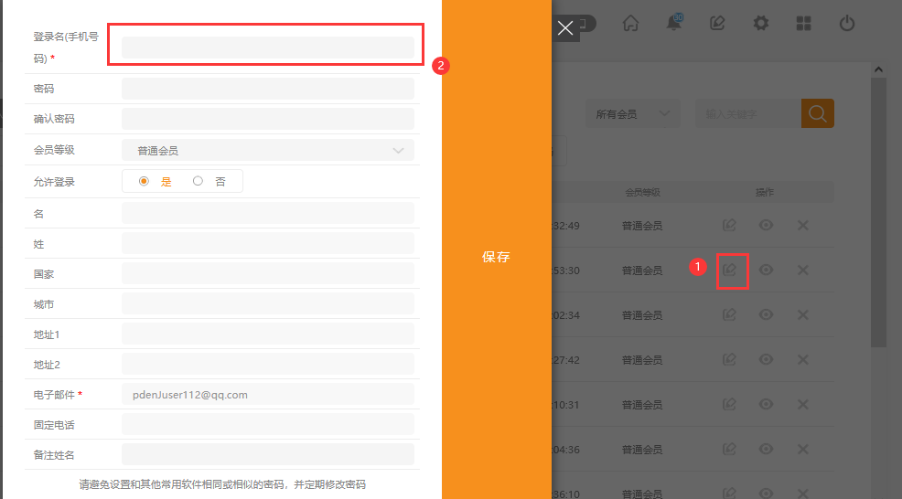Click 普通会员 in the 02:34 row
This screenshot has width=902, height=499.
[642, 315]
